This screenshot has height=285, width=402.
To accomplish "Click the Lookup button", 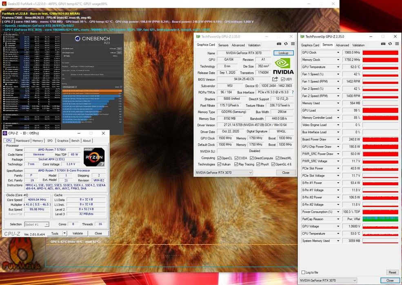I will pyautogui.click(x=283, y=53).
